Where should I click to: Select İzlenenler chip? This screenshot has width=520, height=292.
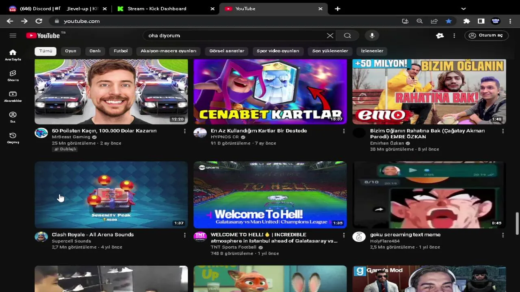pos(372,51)
